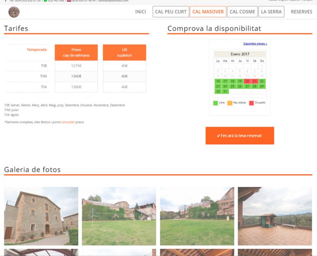This screenshot has width=317, height=256.
Task: Pick day 28 in the calendar
Action: point(254,86)
